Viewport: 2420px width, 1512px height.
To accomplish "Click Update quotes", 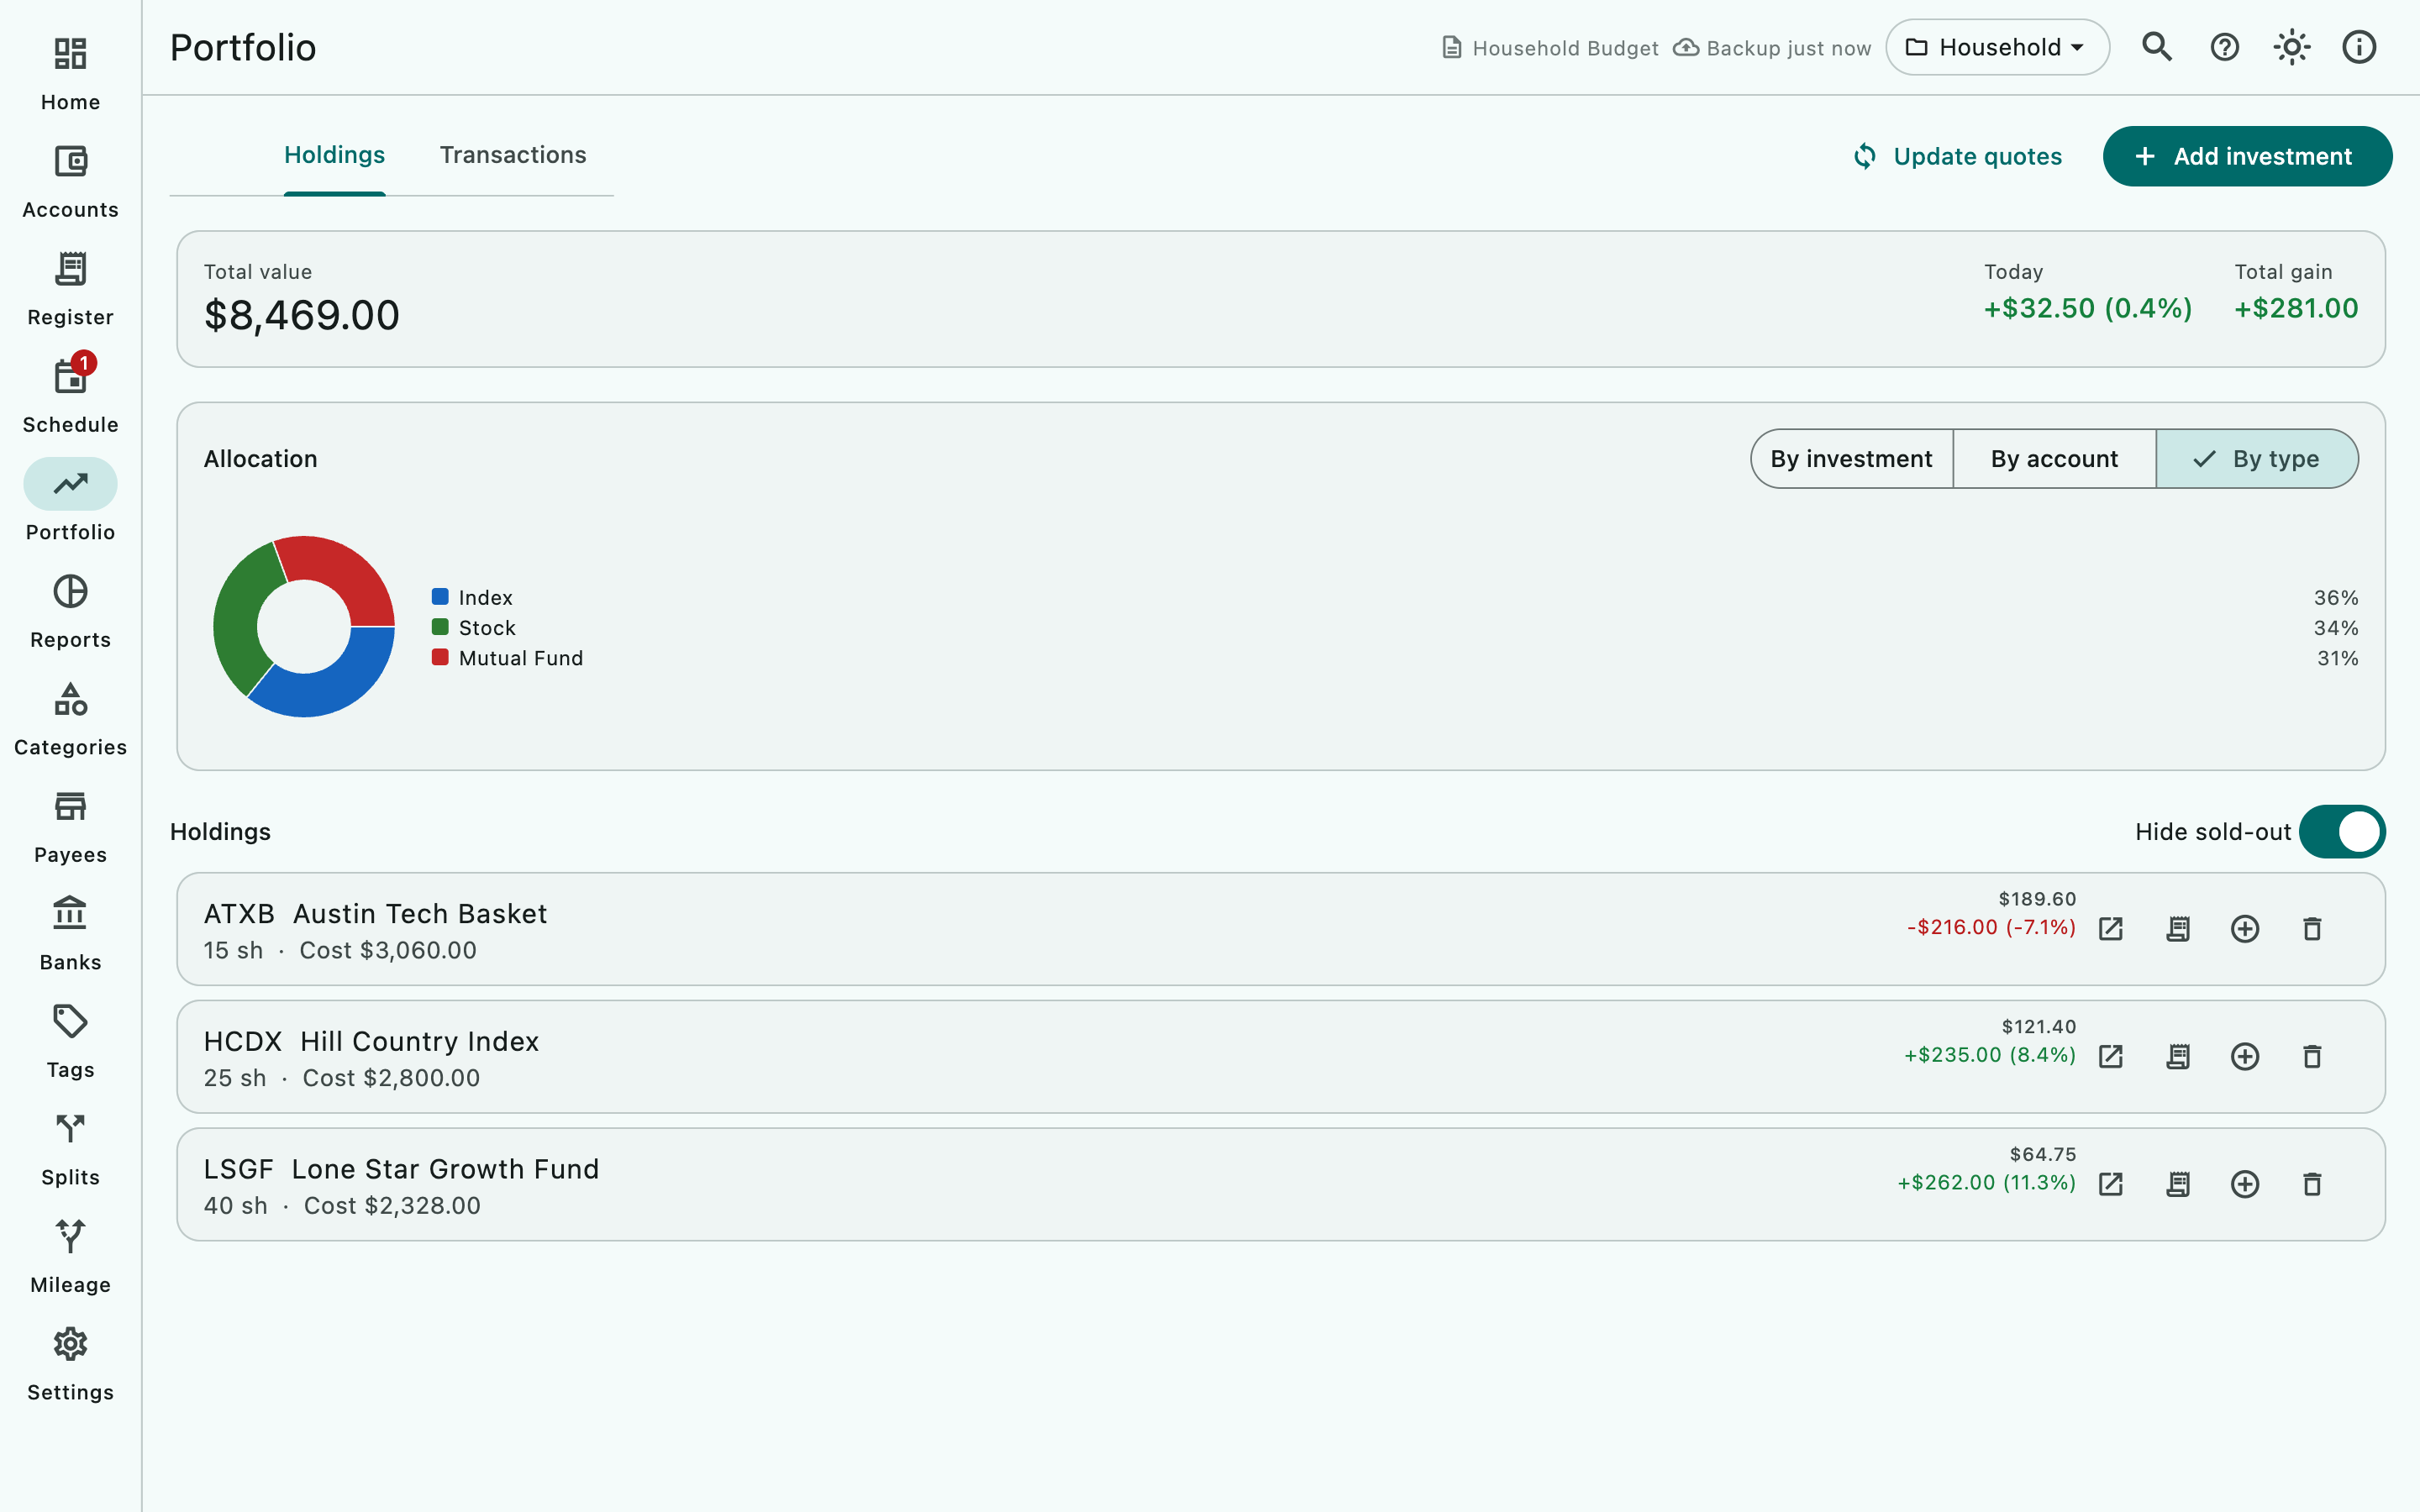I will coord(1957,156).
